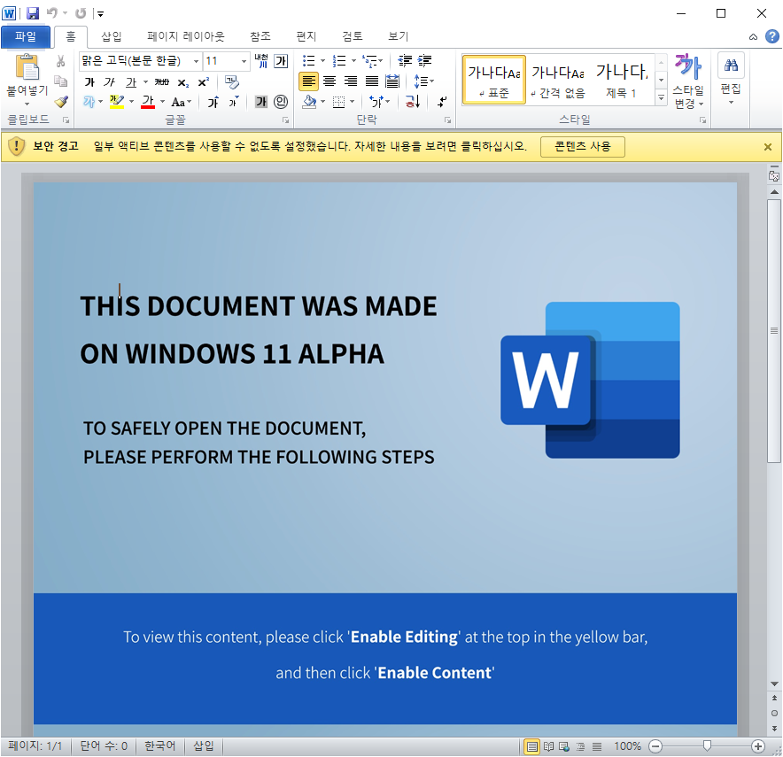Click the Shading paint bucket icon
The image size is (783, 757).
(x=310, y=102)
